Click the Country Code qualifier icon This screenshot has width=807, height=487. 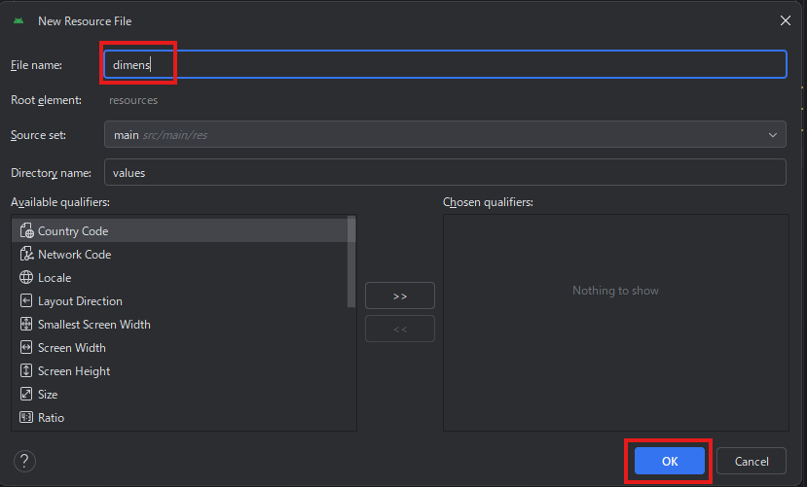coord(26,230)
